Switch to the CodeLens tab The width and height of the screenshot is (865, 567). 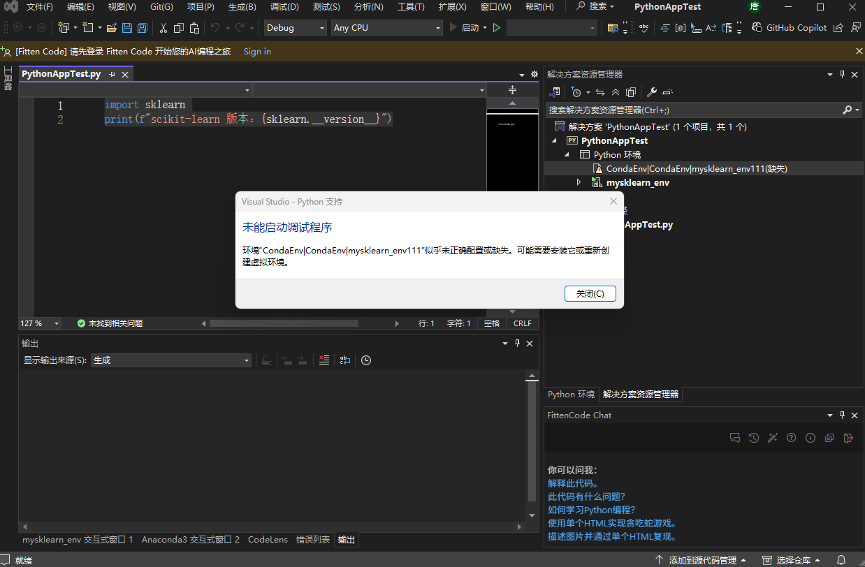click(268, 540)
